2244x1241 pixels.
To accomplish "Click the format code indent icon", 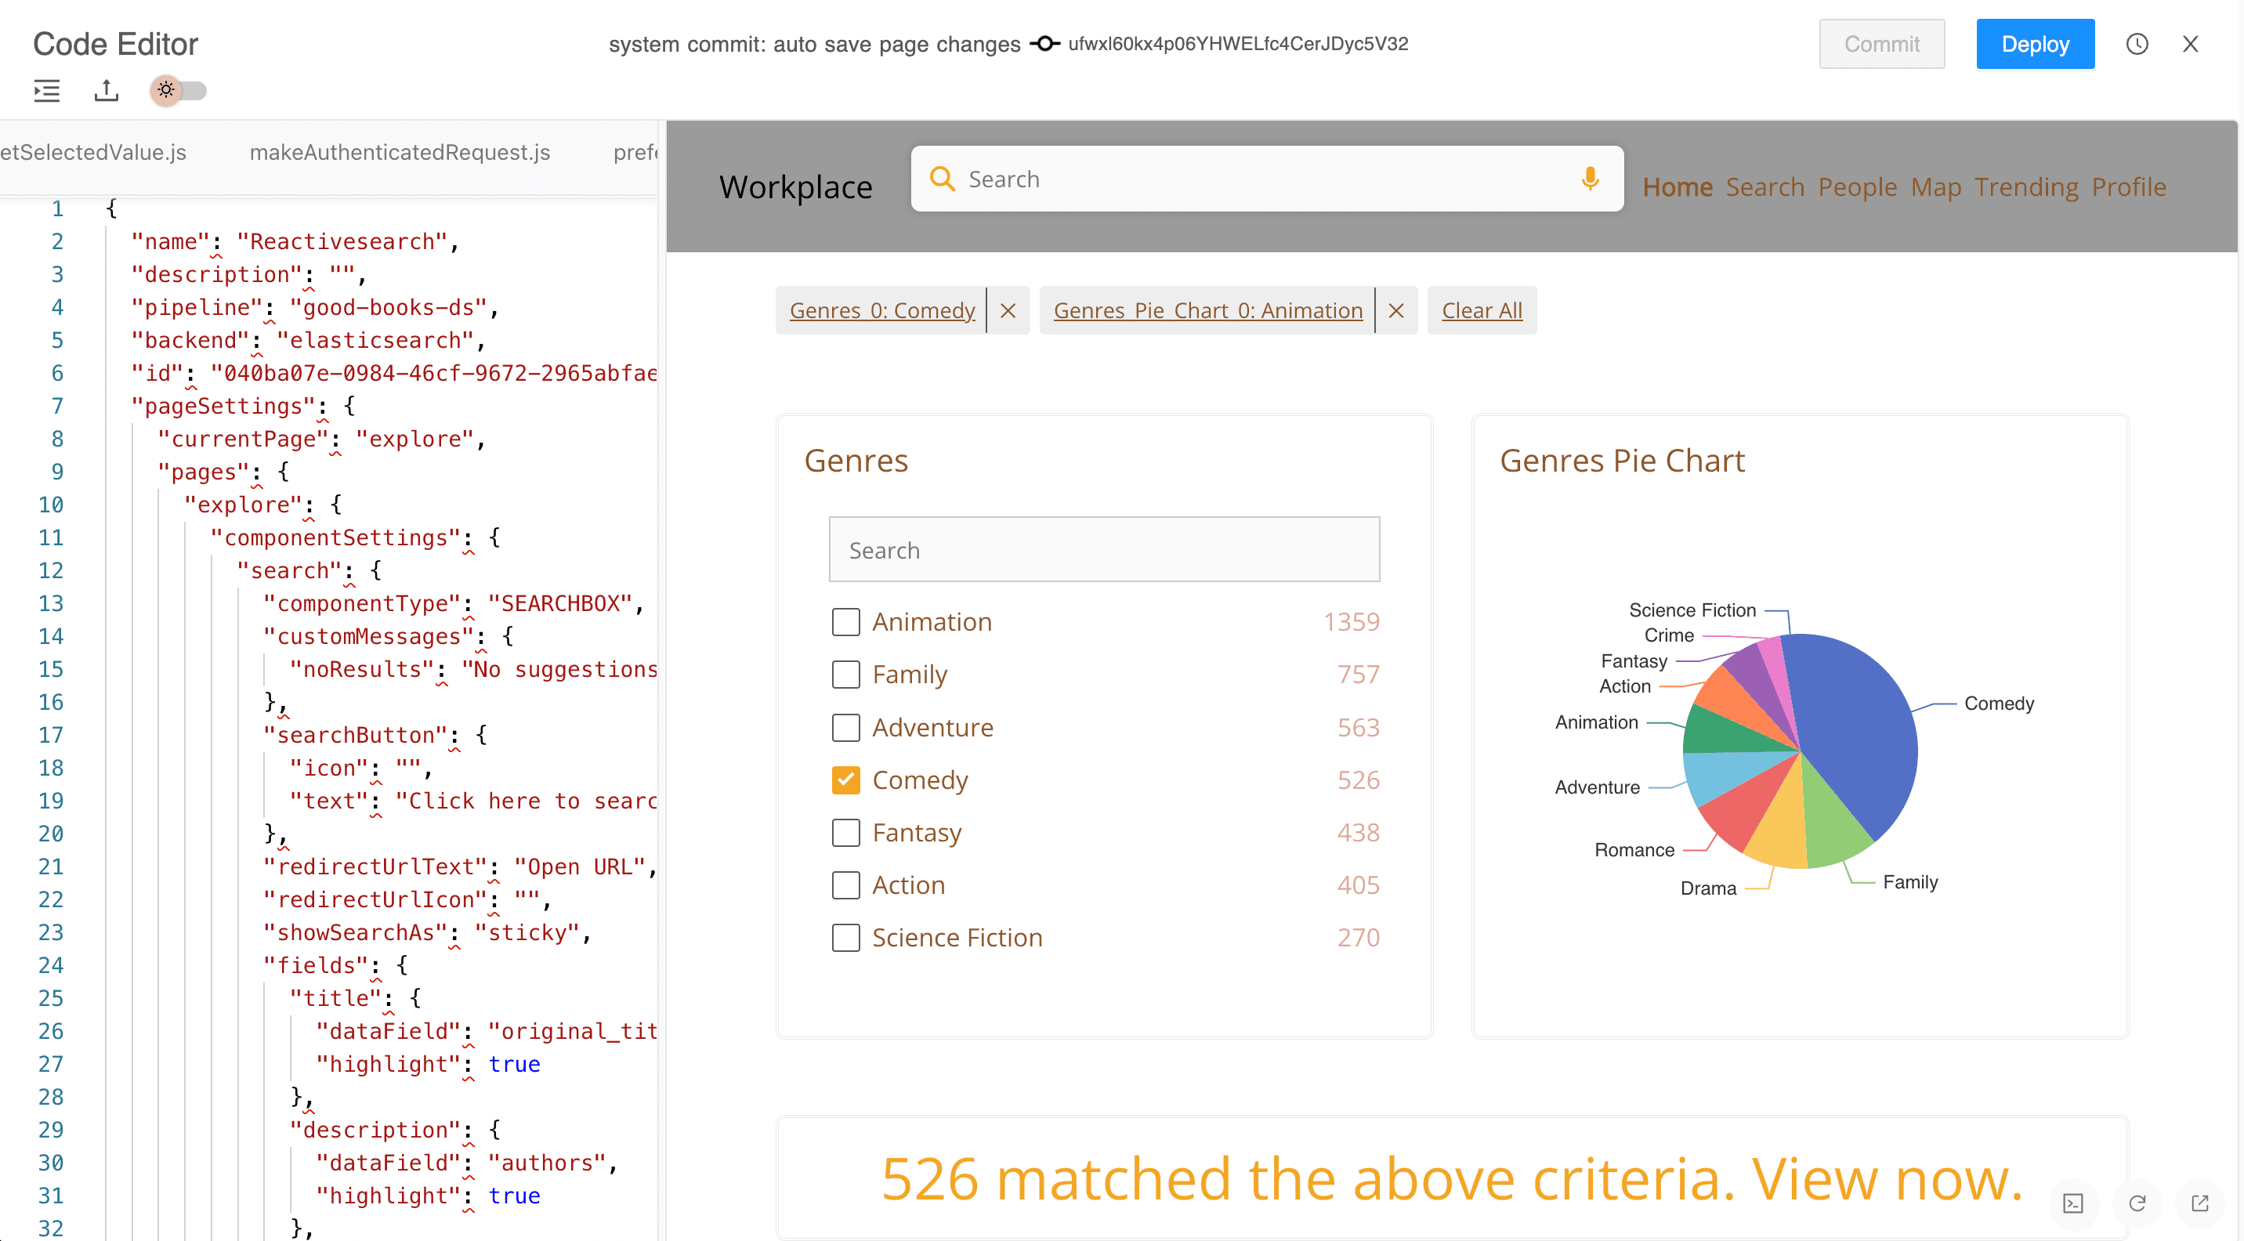I will tap(46, 91).
